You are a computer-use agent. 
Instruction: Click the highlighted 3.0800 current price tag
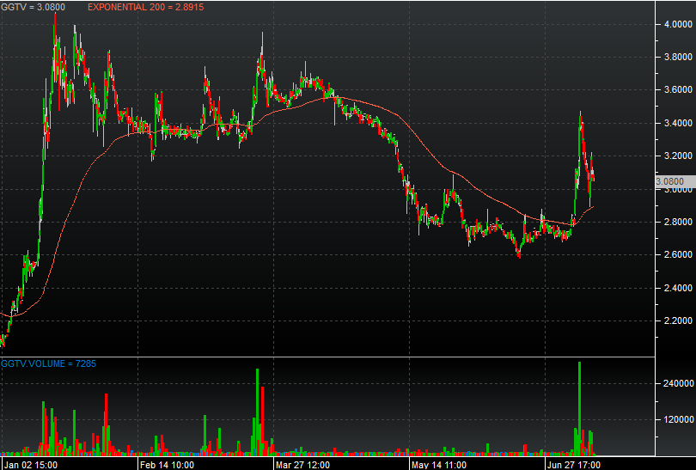coord(669,181)
